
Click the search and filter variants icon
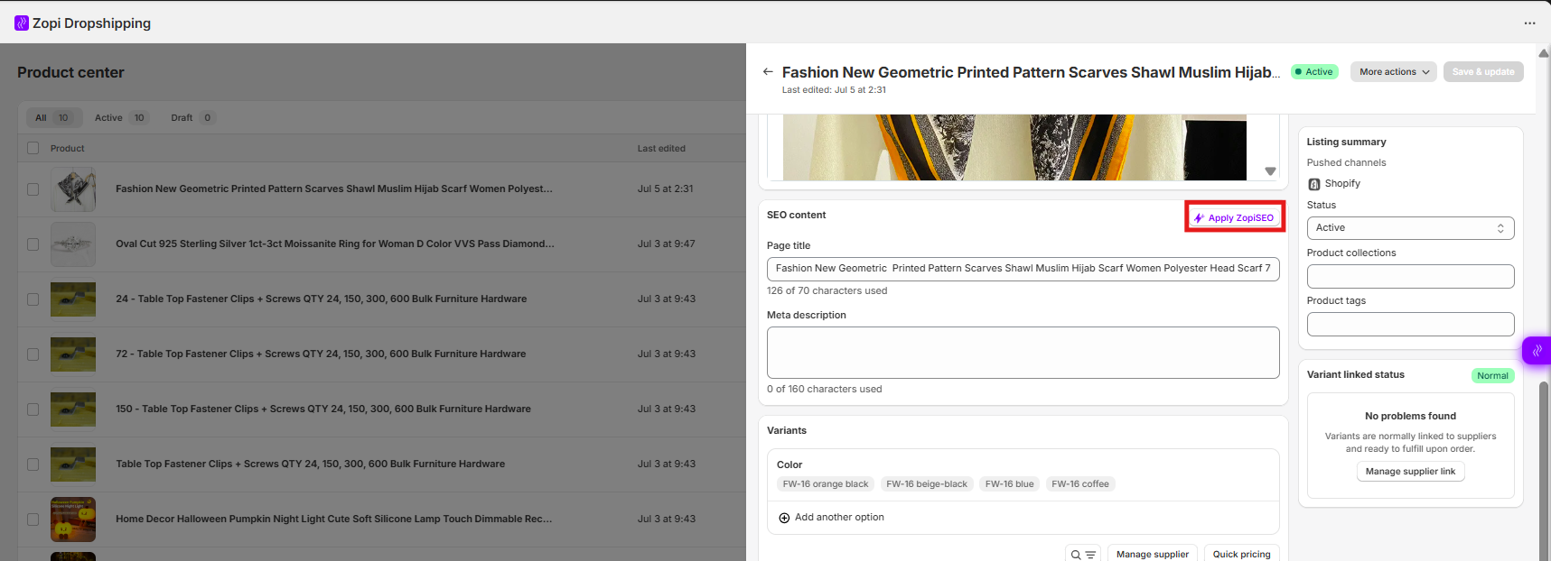click(1083, 555)
